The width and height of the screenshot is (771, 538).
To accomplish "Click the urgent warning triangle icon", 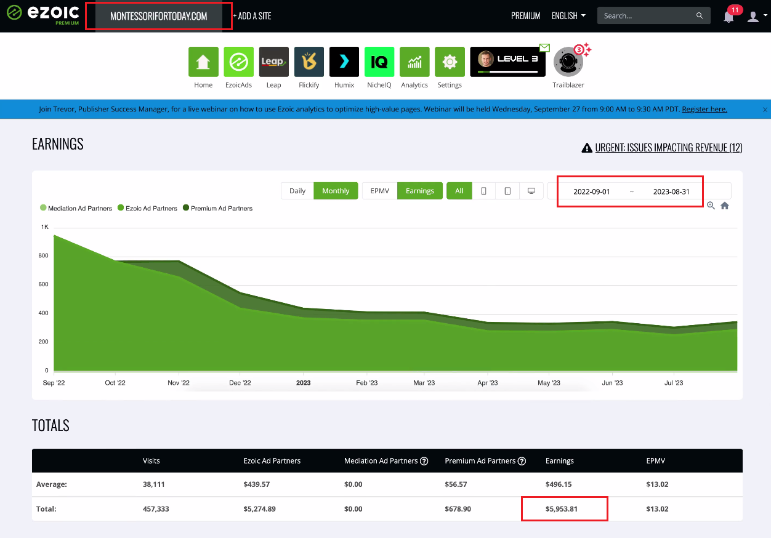I will (587, 148).
